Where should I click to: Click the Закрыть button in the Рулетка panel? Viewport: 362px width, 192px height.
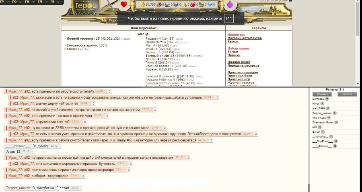pos(347,94)
